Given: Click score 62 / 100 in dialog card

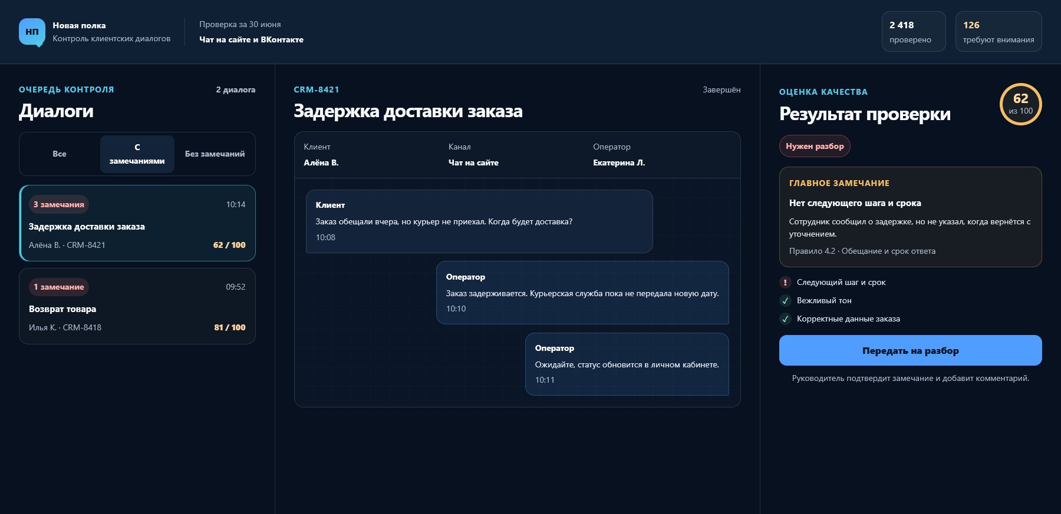Looking at the screenshot, I should [x=229, y=245].
